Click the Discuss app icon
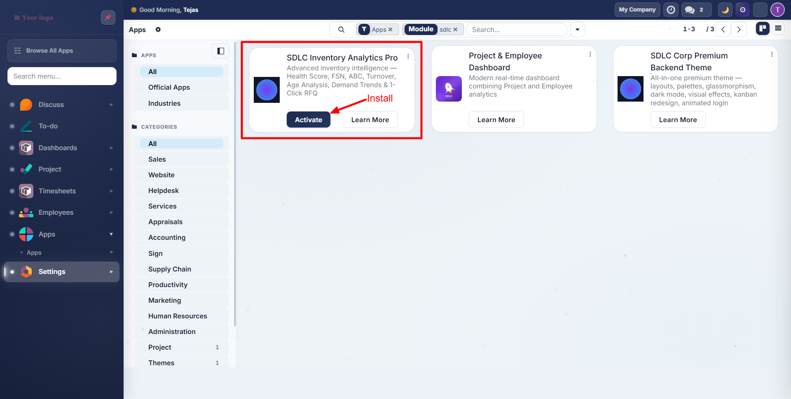Viewport: 791px width, 399px height. click(x=26, y=104)
